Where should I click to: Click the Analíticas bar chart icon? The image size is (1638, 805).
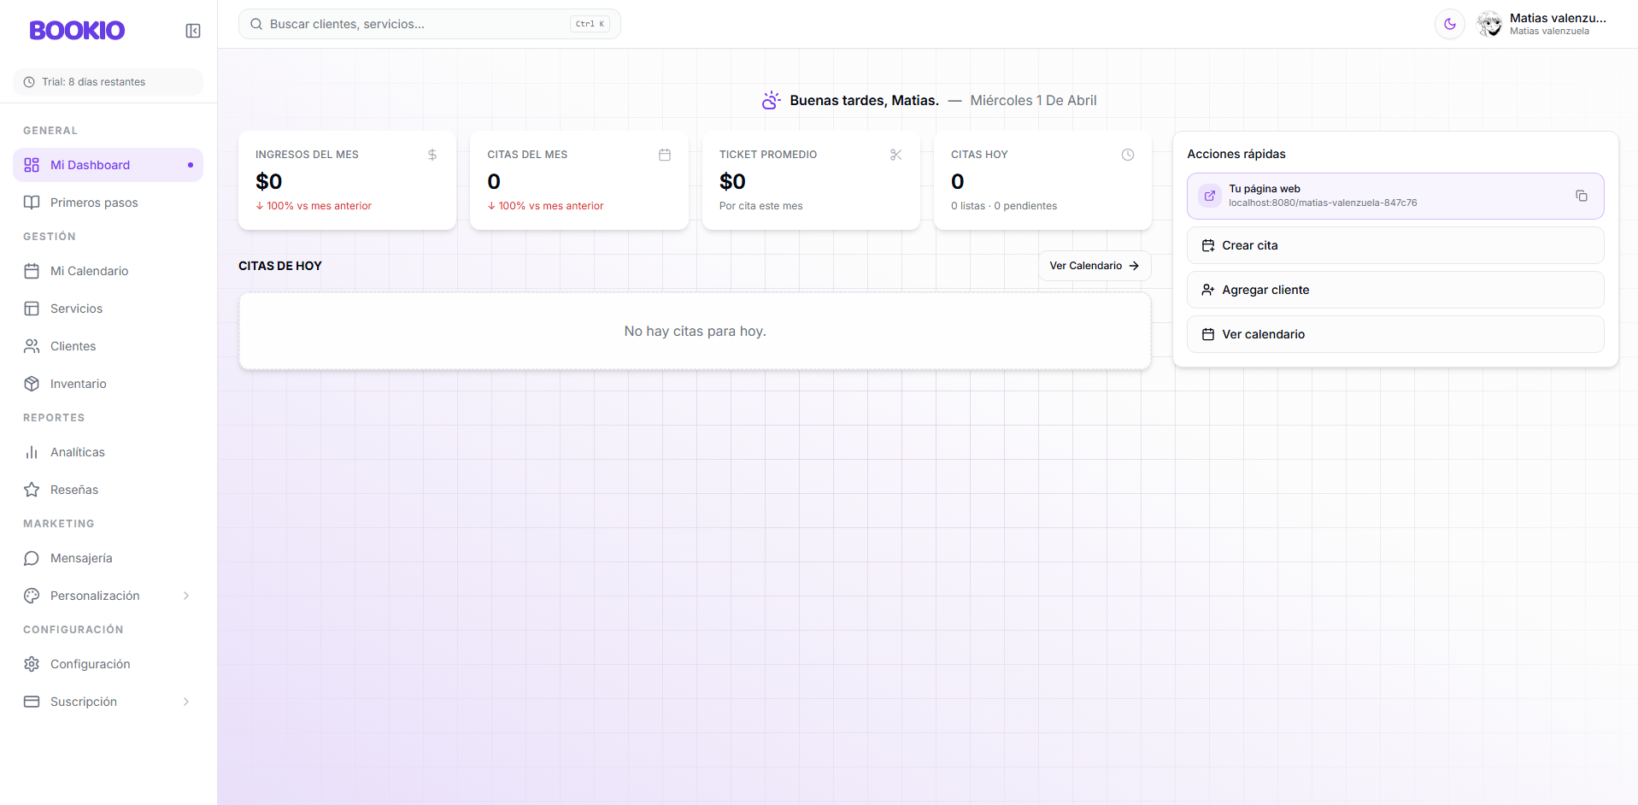point(32,452)
